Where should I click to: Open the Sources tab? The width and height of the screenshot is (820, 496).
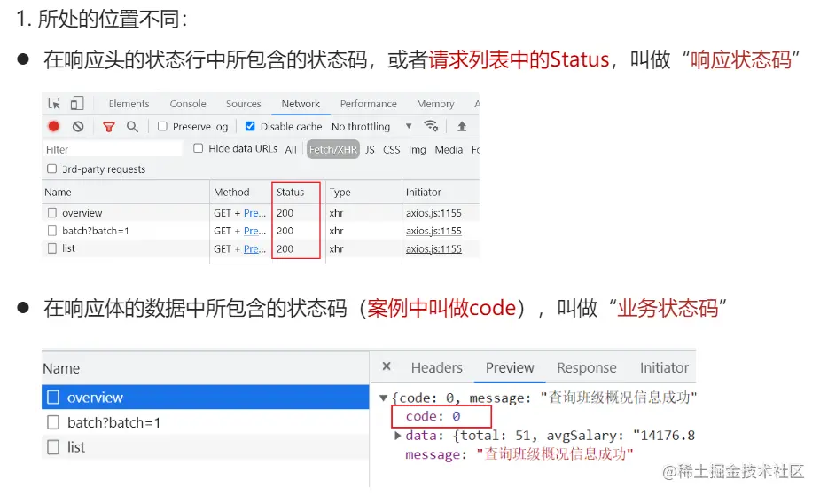tap(243, 104)
